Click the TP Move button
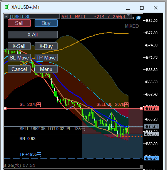The height and width of the screenshot is (170, 167). point(46,58)
